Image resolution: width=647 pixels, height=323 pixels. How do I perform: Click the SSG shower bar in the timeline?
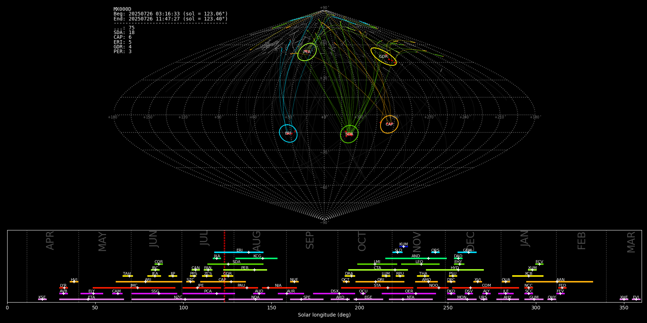154,294
